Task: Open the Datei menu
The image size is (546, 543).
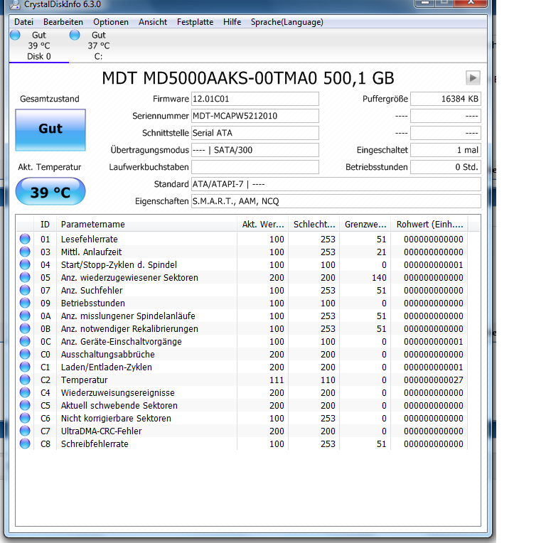Action: 23,22
